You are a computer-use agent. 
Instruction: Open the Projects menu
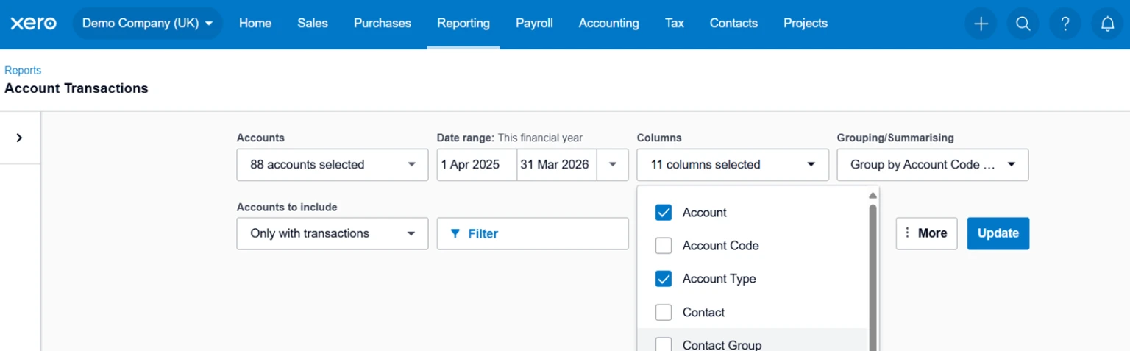click(806, 24)
